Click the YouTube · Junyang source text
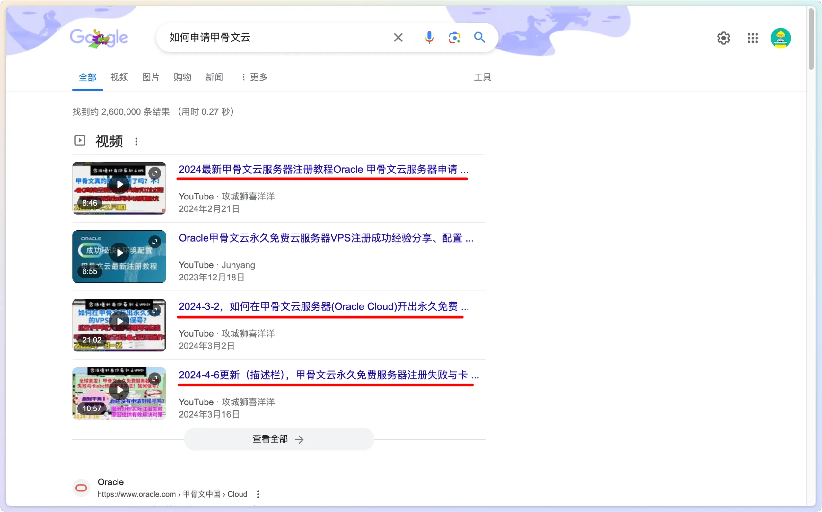Screen dimensions: 822x512 click(x=217, y=265)
